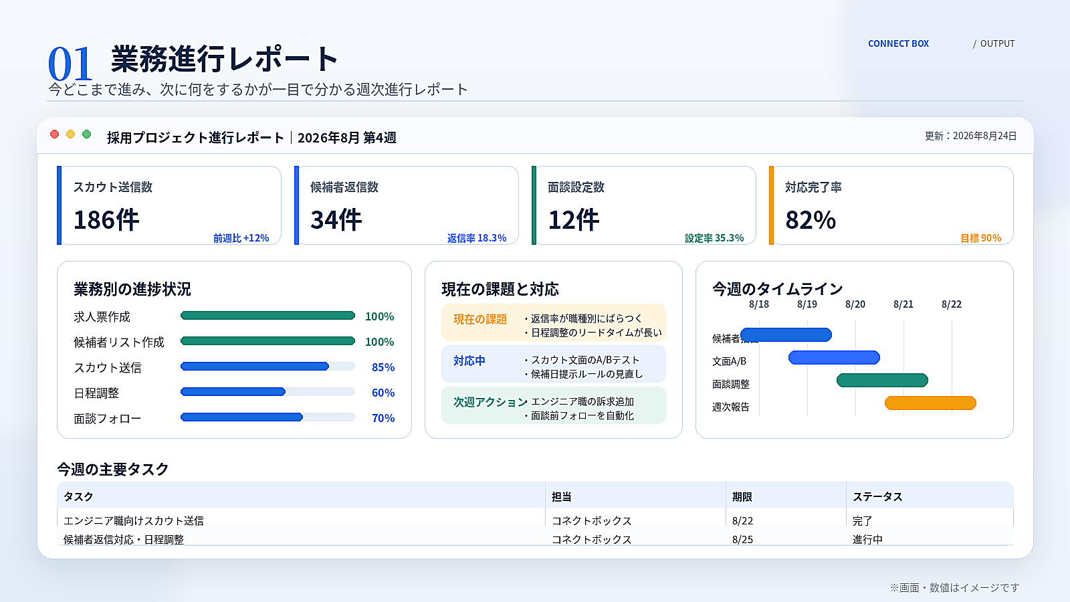Click the 候補者リスト作成 progress bar
This screenshot has width=1070, height=602.
point(267,341)
